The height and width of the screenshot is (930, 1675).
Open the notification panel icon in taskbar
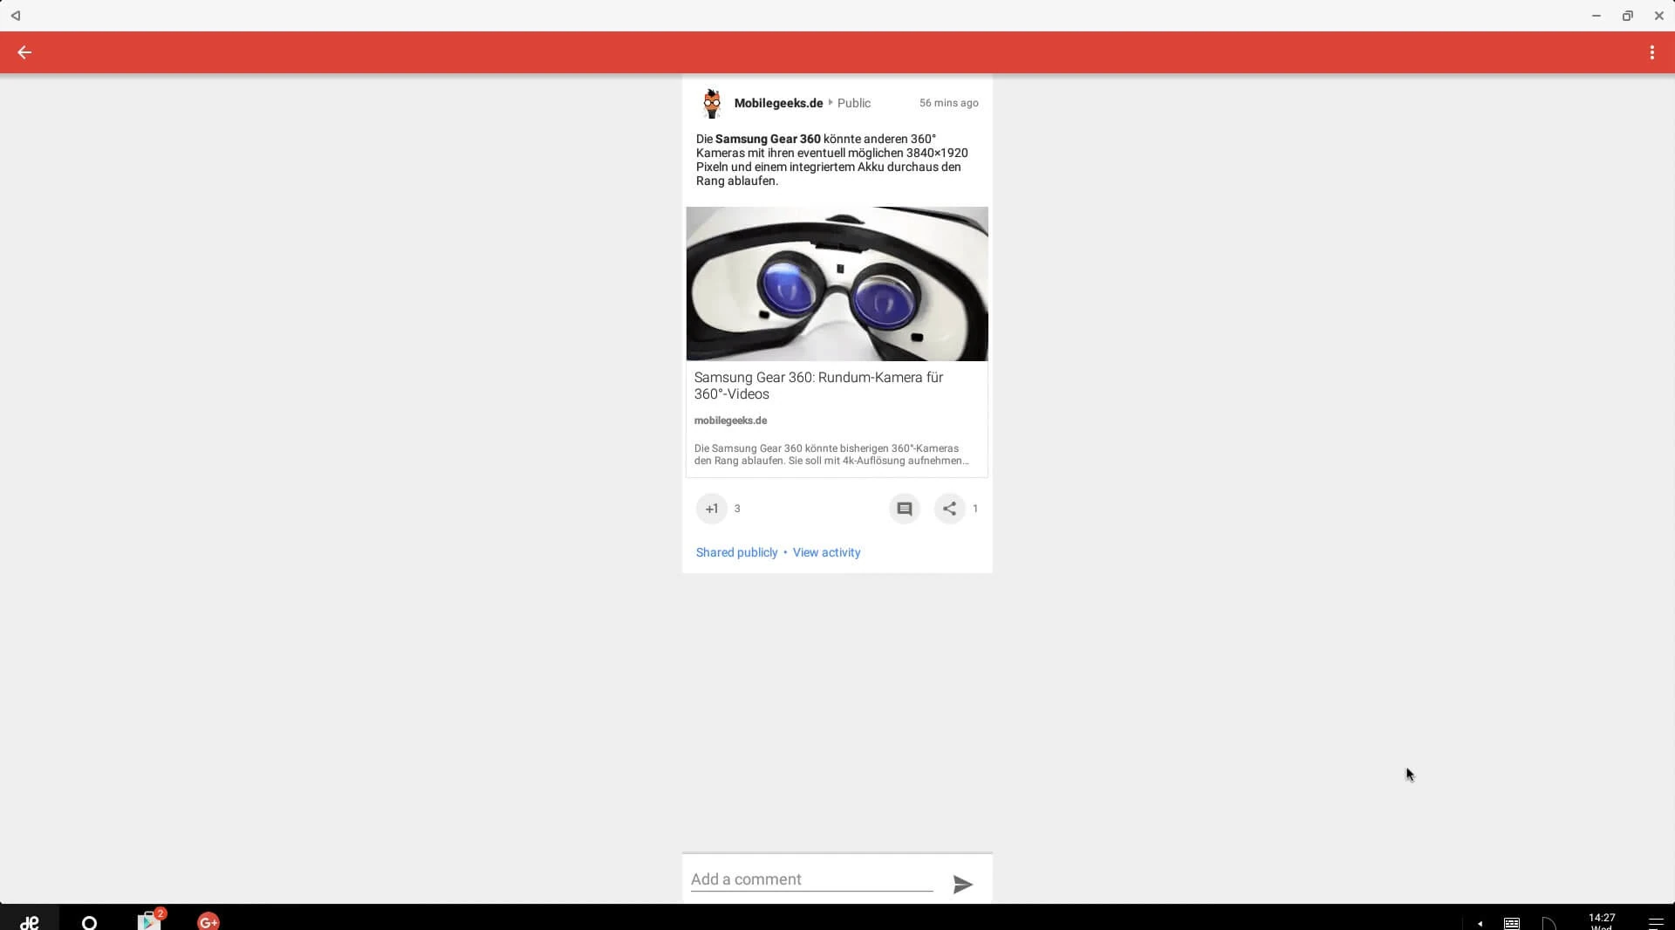1656,923
